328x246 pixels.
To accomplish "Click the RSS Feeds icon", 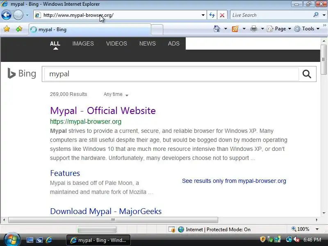I will [235, 29].
